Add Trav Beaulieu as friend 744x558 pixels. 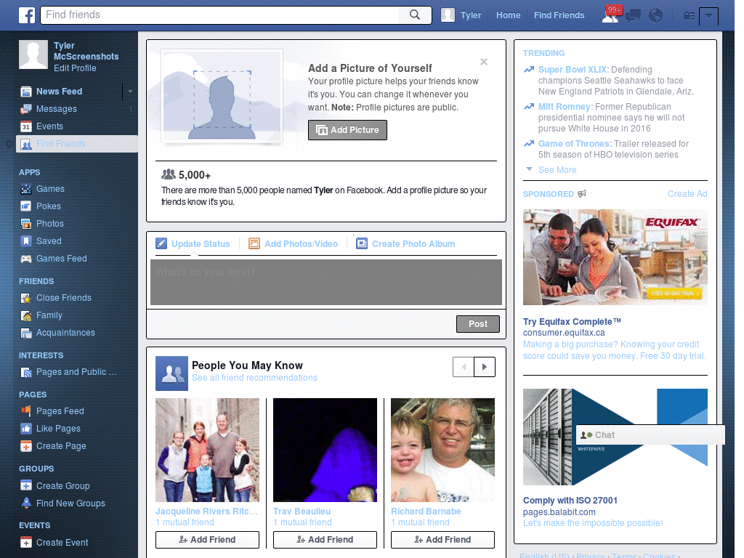pyautogui.click(x=325, y=540)
